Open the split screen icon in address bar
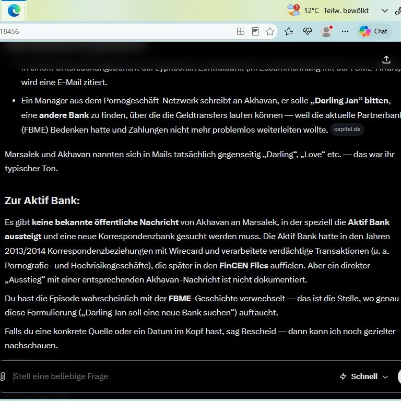Screen dimensions: 401x401 pos(241,31)
